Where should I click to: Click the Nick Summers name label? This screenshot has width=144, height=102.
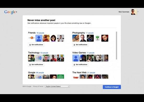pos(124,12)
